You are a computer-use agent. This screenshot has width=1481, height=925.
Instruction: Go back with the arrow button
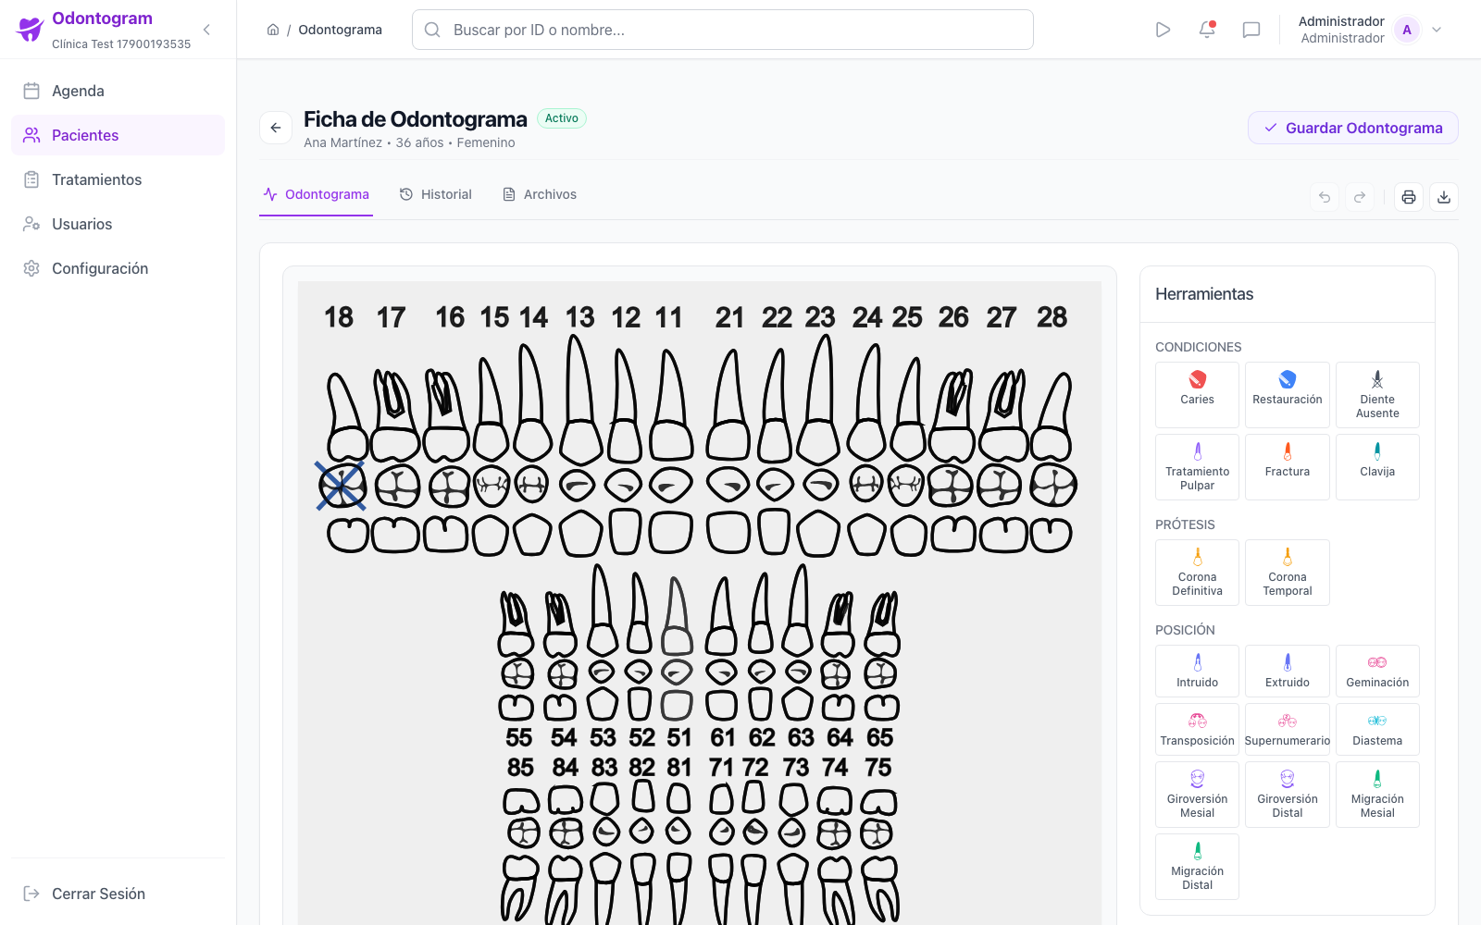[x=276, y=128]
